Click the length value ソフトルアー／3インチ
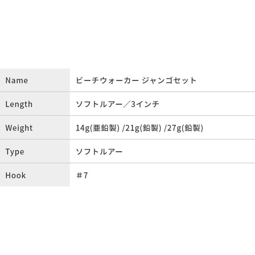The image size is (255, 255). click(x=117, y=104)
